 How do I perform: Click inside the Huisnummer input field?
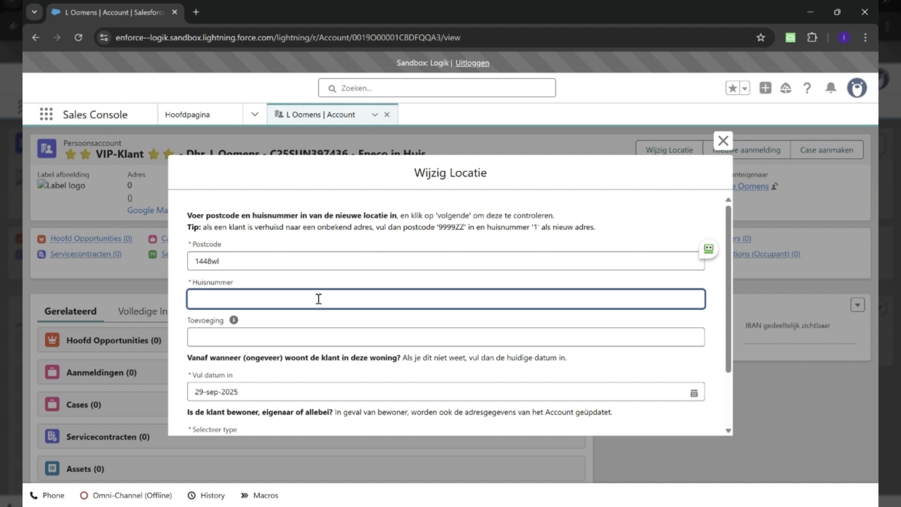point(446,299)
